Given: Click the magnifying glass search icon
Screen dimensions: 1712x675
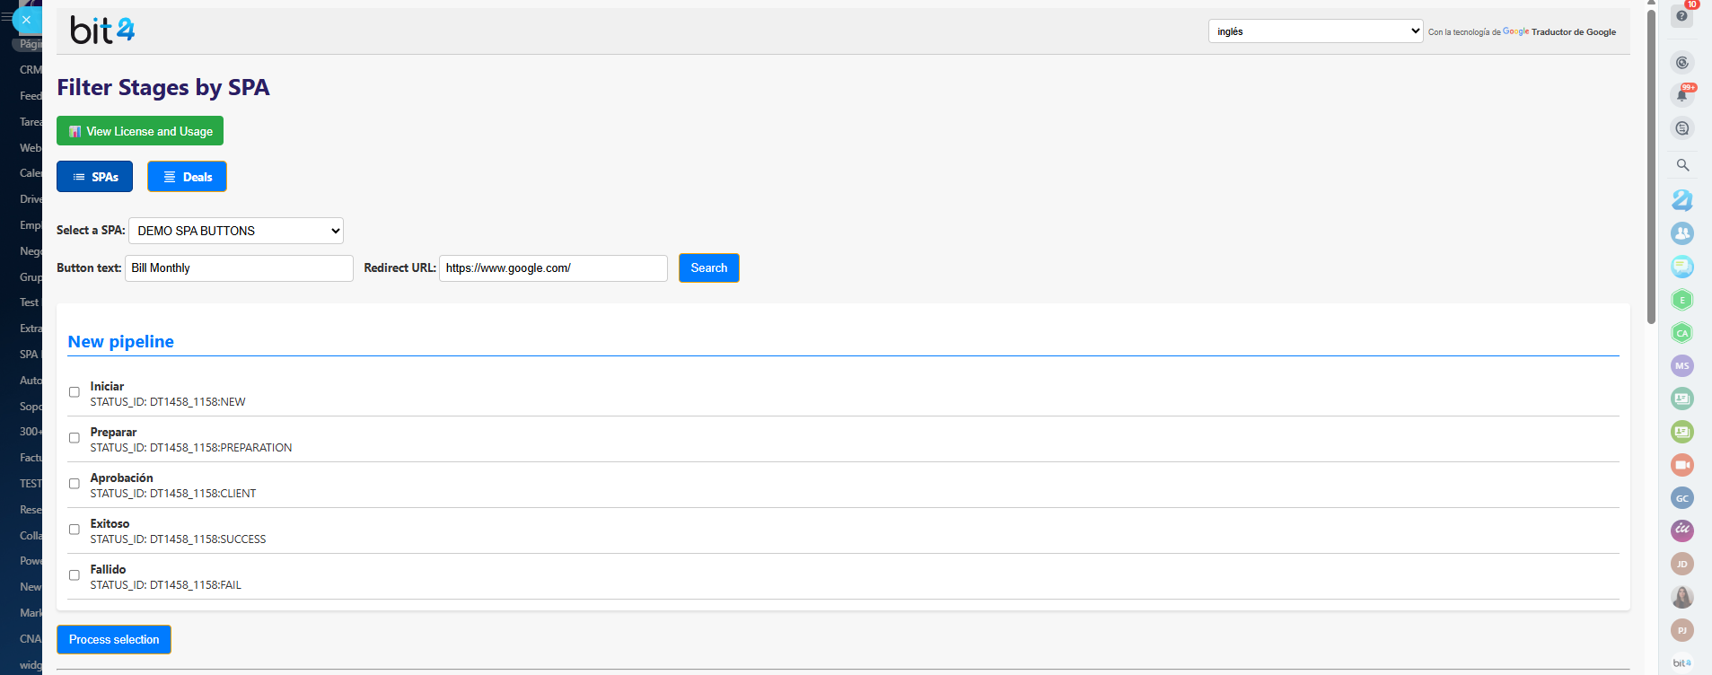Looking at the screenshot, I should [x=1682, y=165].
